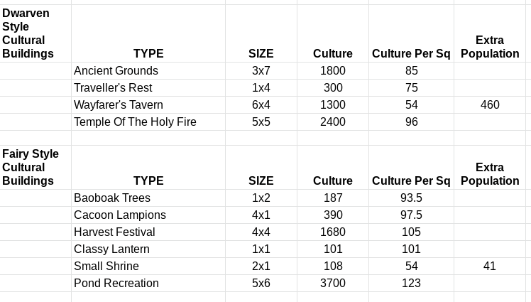Click the Harvest Festival cell
This screenshot has width=531, height=302.
coord(148,232)
